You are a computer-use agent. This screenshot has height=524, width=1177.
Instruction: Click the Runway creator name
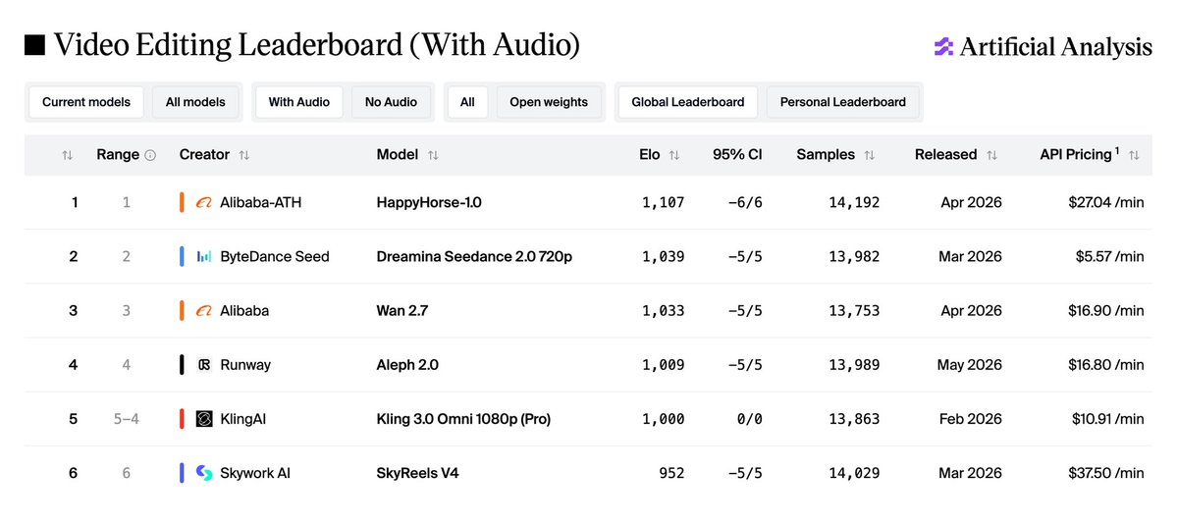(245, 365)
